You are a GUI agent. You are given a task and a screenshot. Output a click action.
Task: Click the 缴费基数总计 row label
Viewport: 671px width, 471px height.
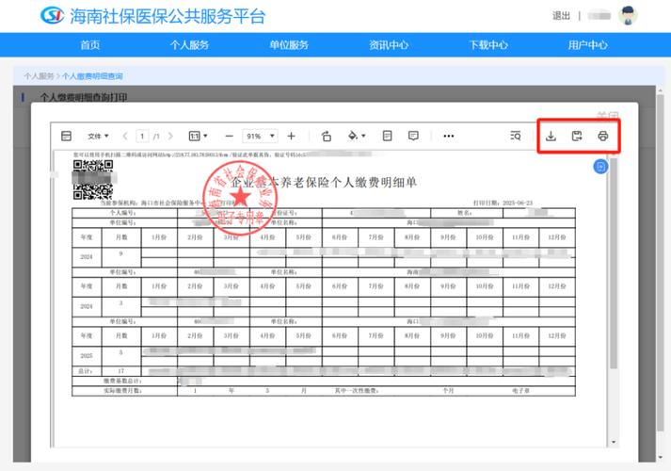122,381
